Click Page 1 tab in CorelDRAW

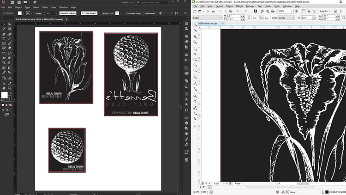tap(238, 183)
